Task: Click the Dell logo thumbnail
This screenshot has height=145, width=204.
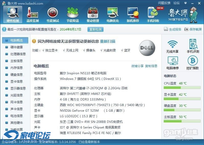Action: pos(147,48)
